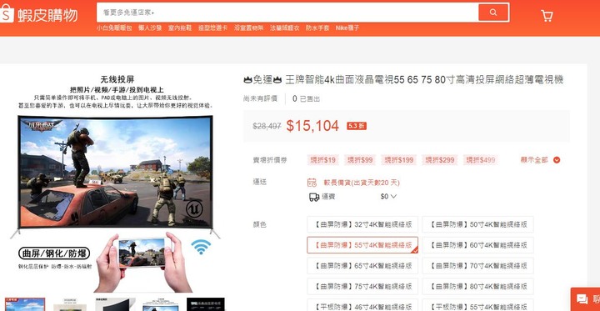
Task: Choose the 【曲屏防爆】50寸4K智能網絡版 option
Action: (477, 224)
